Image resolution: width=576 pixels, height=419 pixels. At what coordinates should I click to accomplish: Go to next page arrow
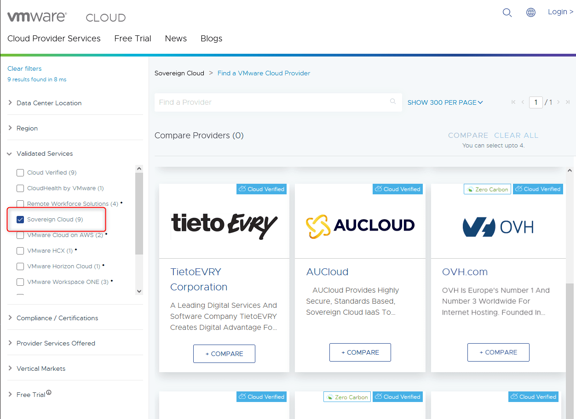(x=559, y=102)
